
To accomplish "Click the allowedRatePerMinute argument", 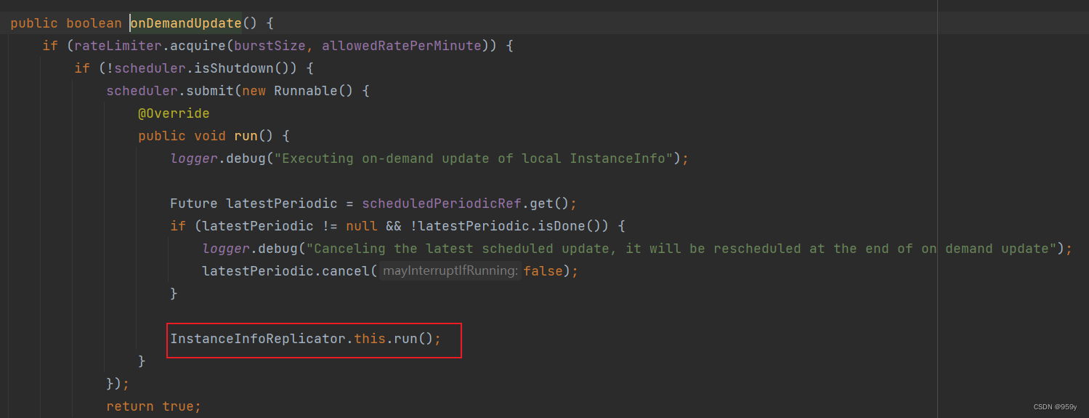I will [402, 46].
